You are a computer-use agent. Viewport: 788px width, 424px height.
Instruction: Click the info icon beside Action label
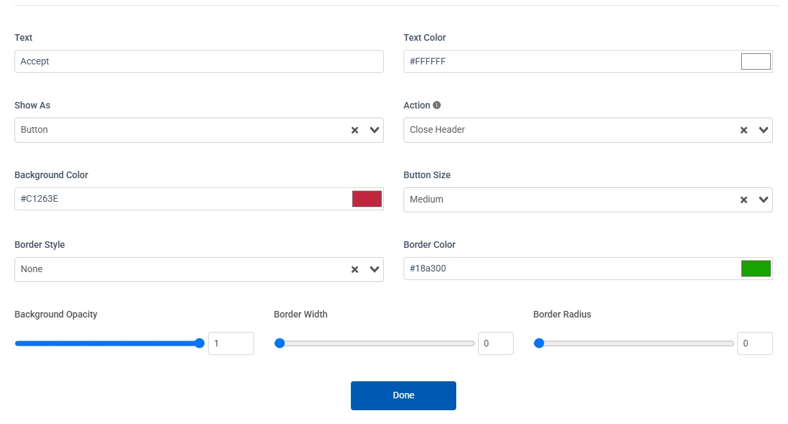coord(437,105)
